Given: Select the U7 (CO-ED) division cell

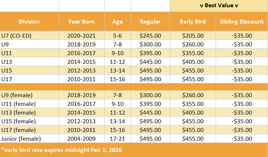Looking at the screenshot, I should pos(16,36).
